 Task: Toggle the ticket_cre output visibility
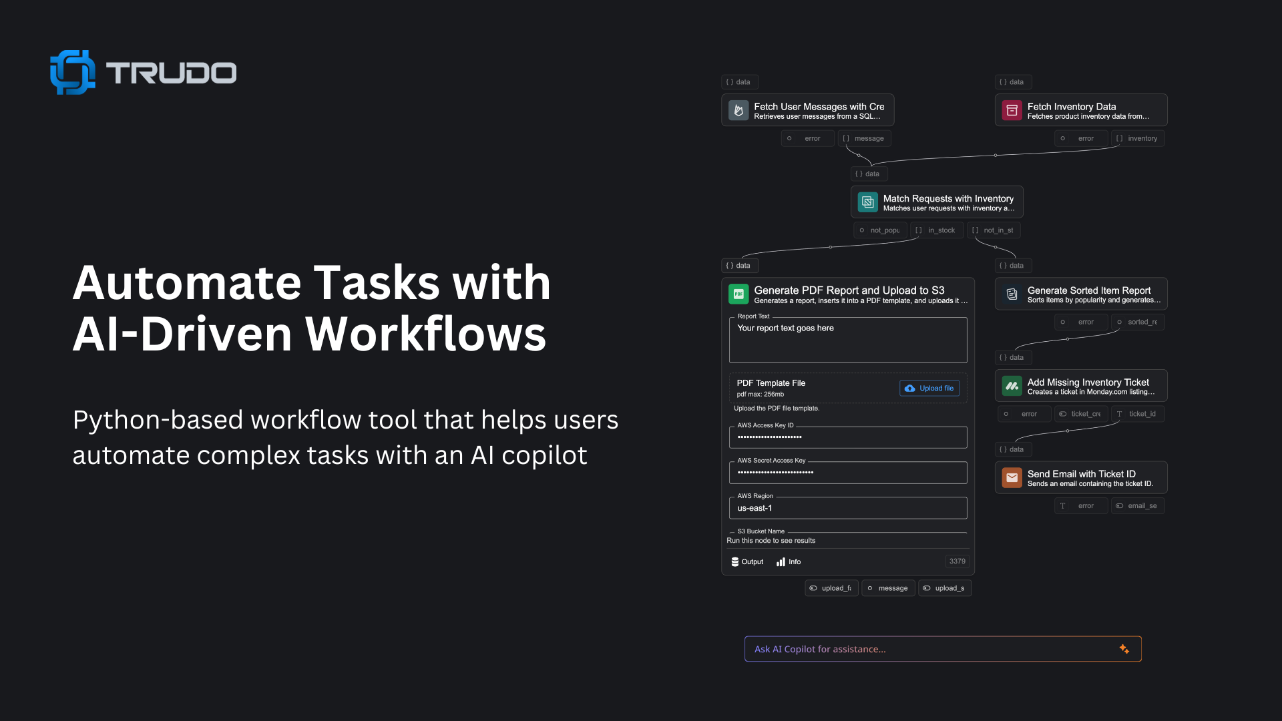1081,414
